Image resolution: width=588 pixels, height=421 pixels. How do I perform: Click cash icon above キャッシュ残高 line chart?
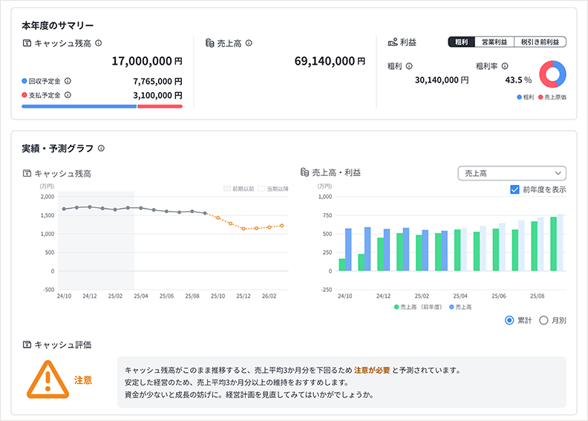point(27,173)
